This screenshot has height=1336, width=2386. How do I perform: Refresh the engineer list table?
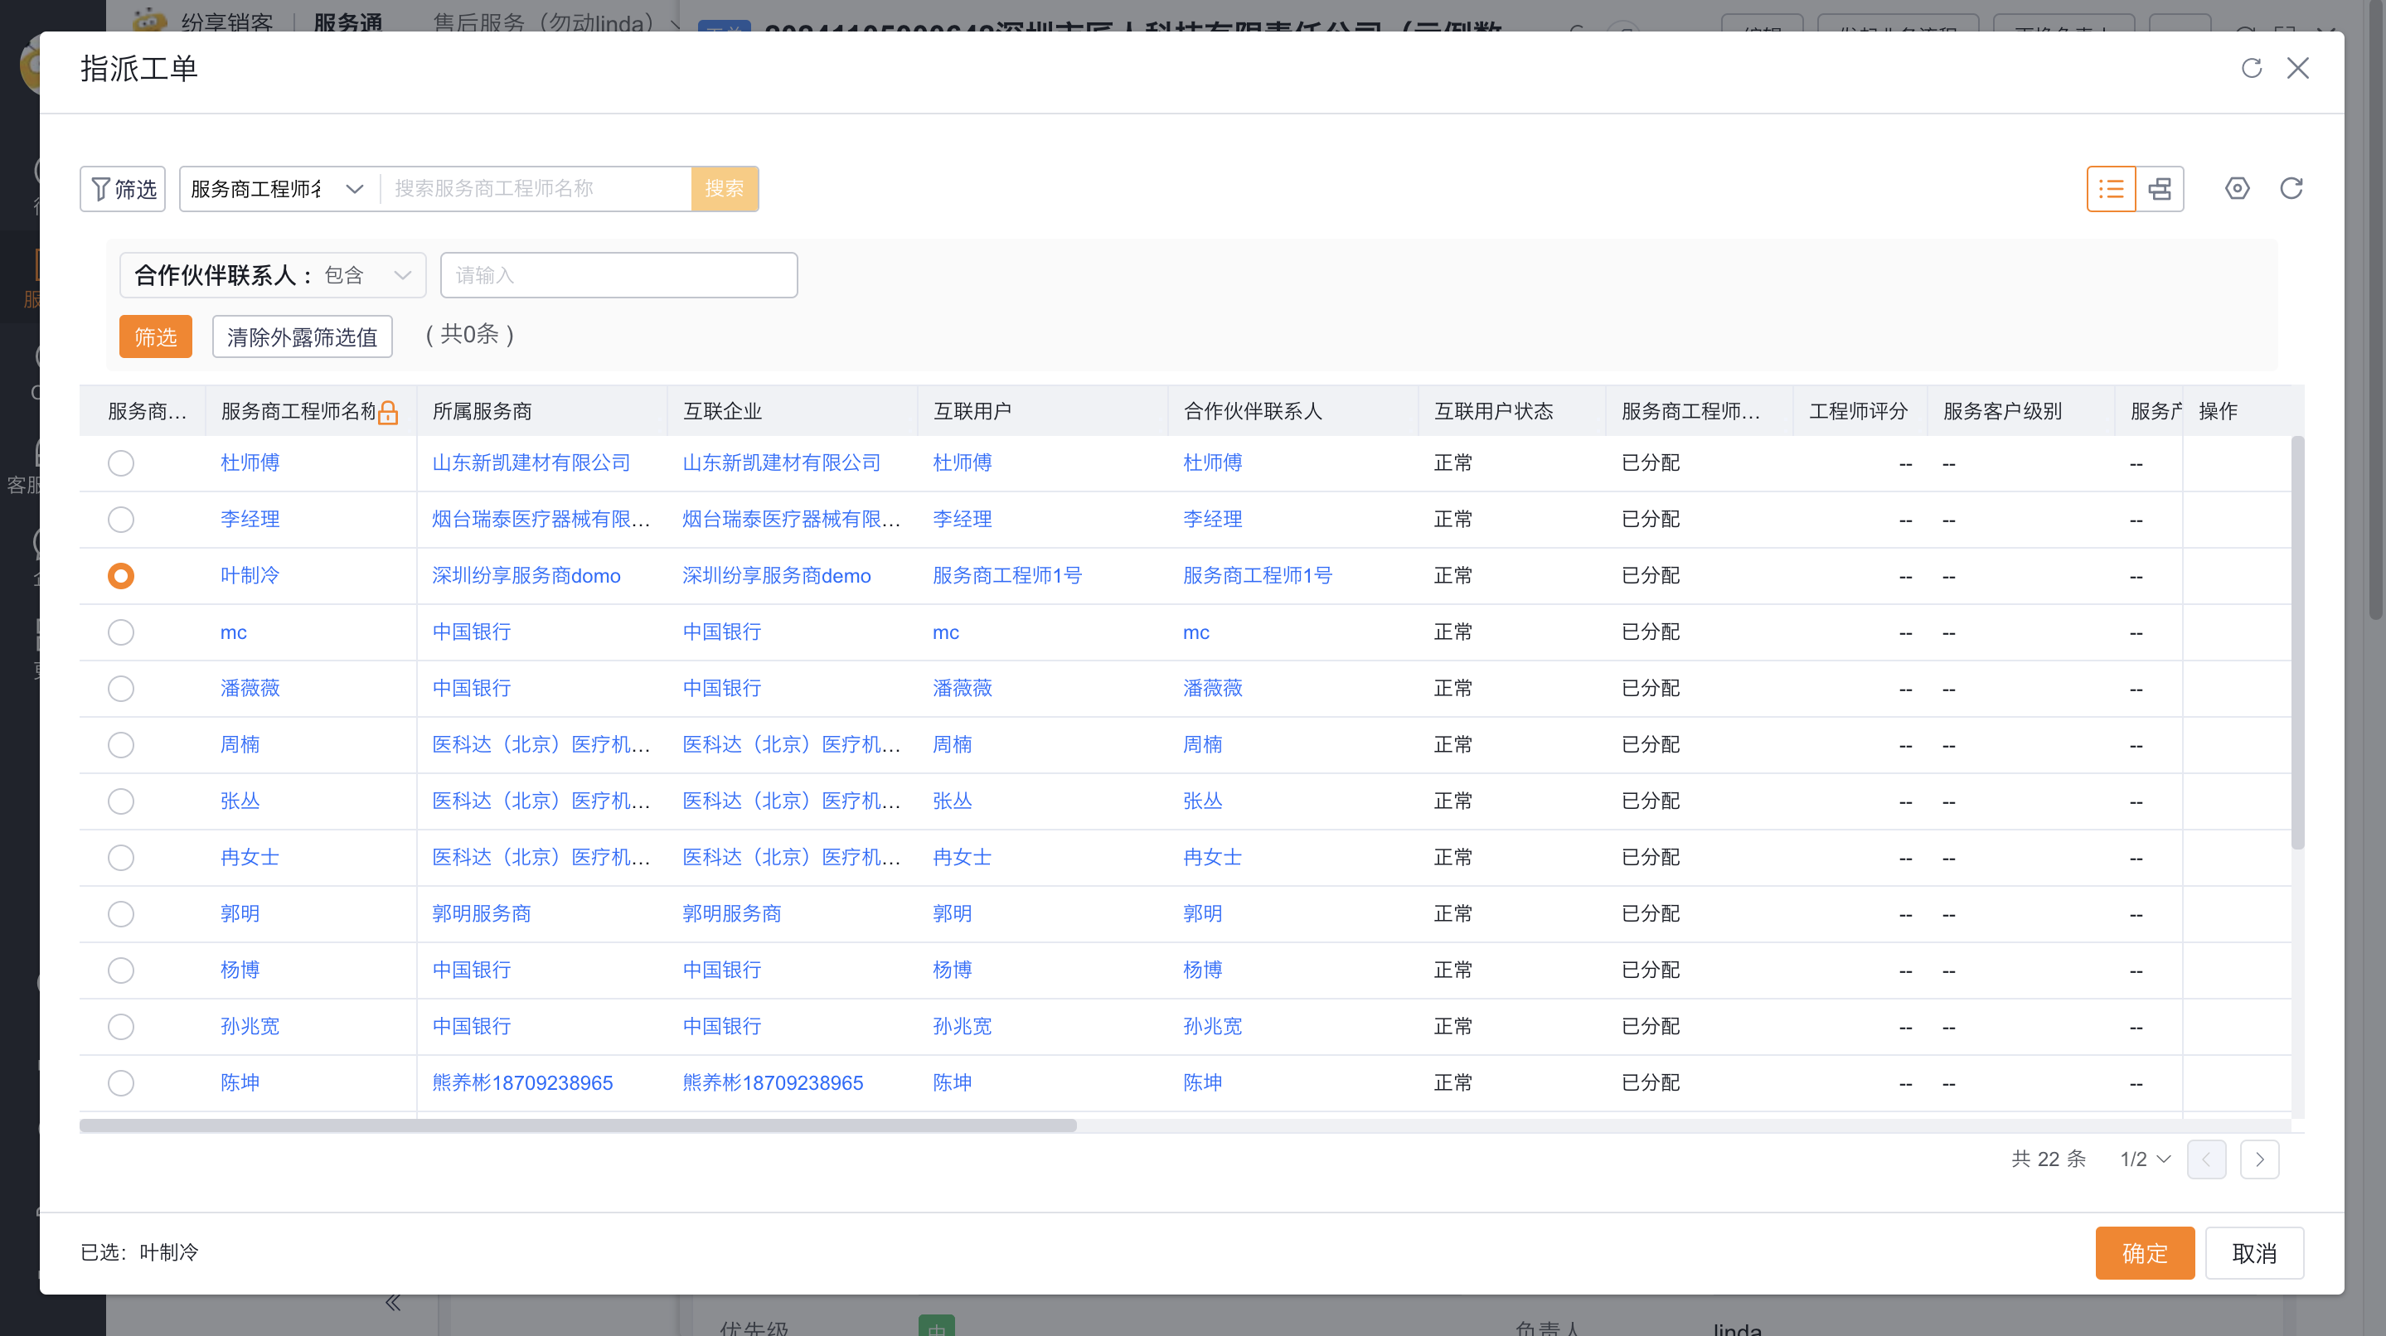(x=2291, y=189)
